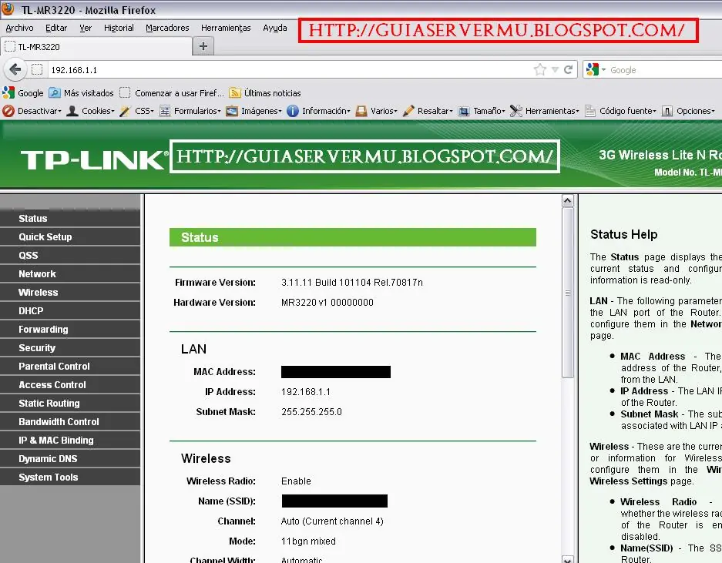Click the Google search input field
This screenshot has height=563, width=722.
(665, 70)
